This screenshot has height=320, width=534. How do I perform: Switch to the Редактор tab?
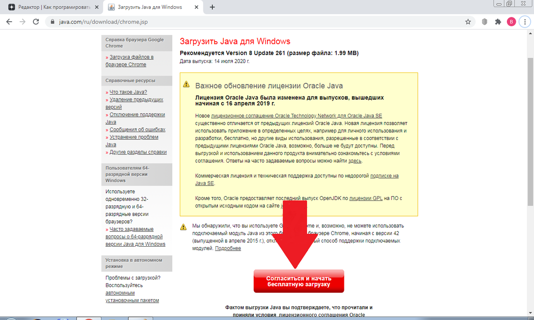pos(53,8)
